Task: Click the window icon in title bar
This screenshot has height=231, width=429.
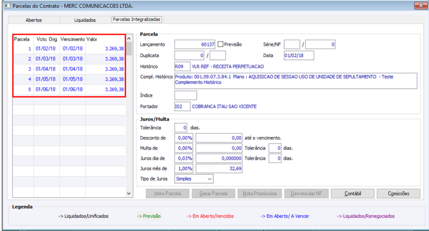Action: [7, 5]
